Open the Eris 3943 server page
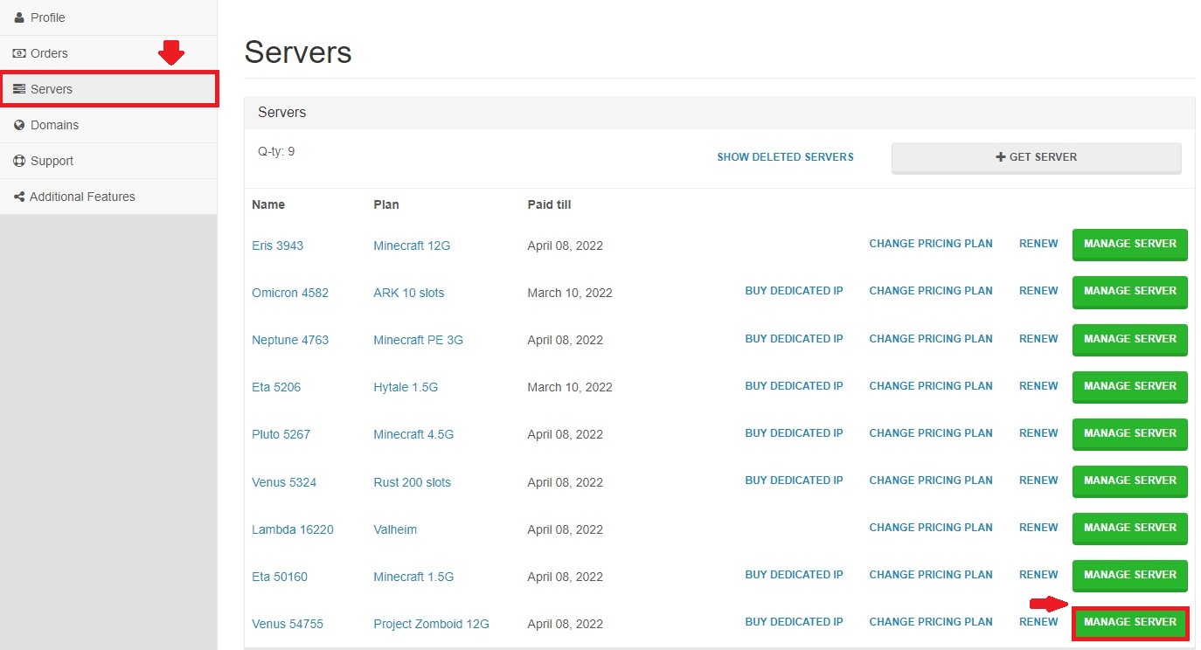 [x=277, y=245]
